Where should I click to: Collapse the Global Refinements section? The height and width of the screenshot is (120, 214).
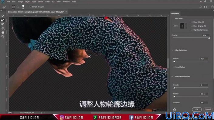coord(172,77)
